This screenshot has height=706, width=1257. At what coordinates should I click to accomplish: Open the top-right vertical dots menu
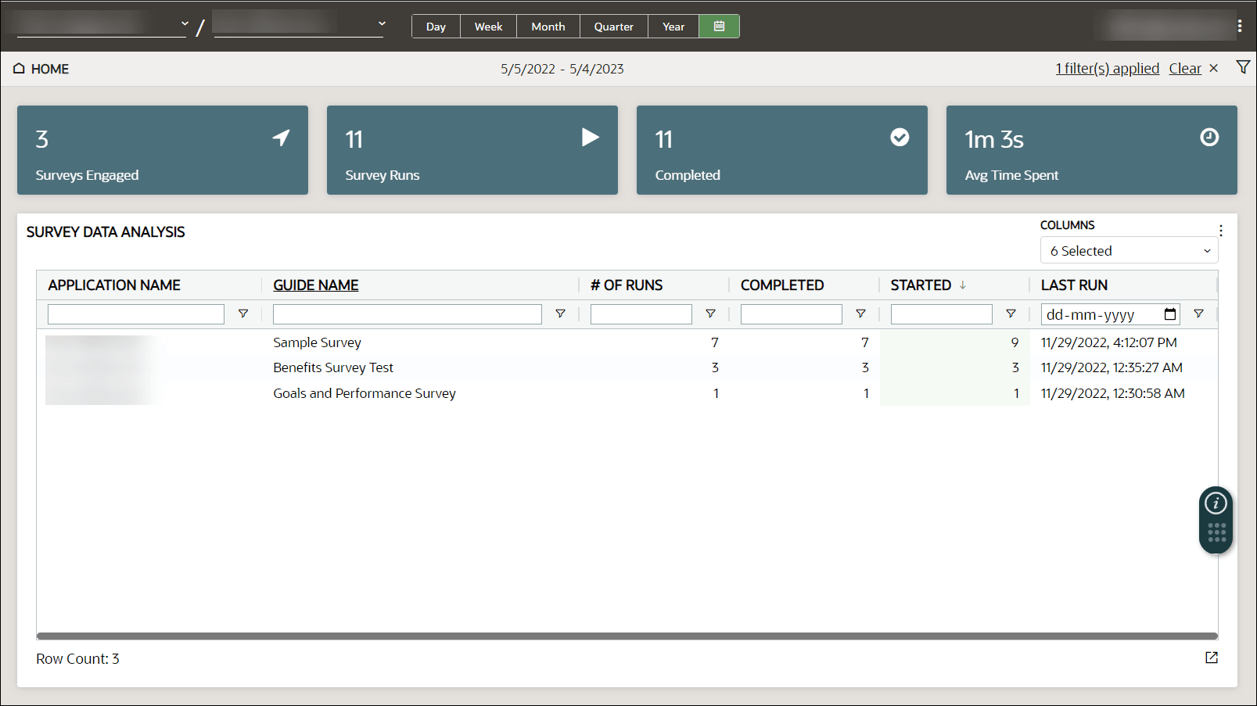(1240, 27)
